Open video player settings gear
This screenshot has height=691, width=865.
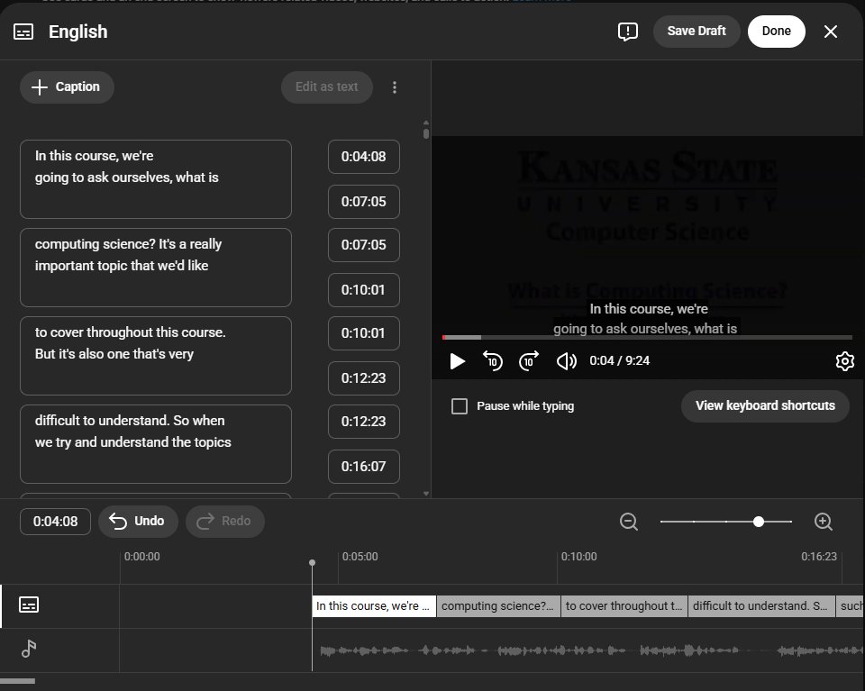tap(844, 361)
